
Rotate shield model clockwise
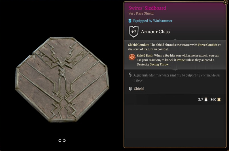60,140
